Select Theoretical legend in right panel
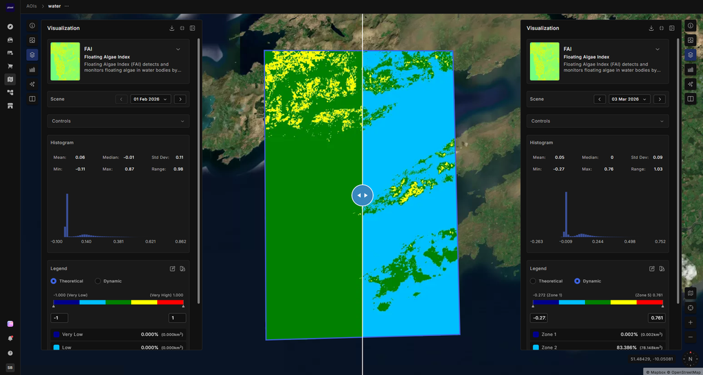Screen dimensions: 703x375 546,281
